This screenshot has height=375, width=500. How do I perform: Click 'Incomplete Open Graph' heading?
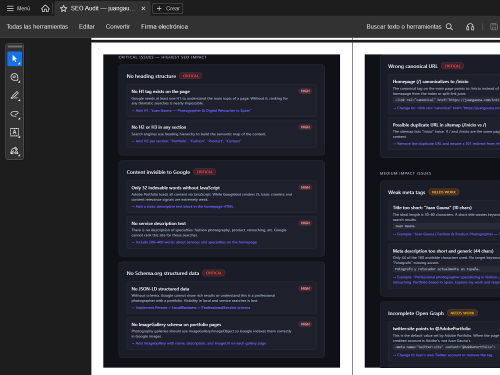[416, 313]
